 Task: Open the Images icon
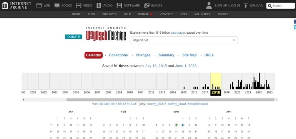147,5
